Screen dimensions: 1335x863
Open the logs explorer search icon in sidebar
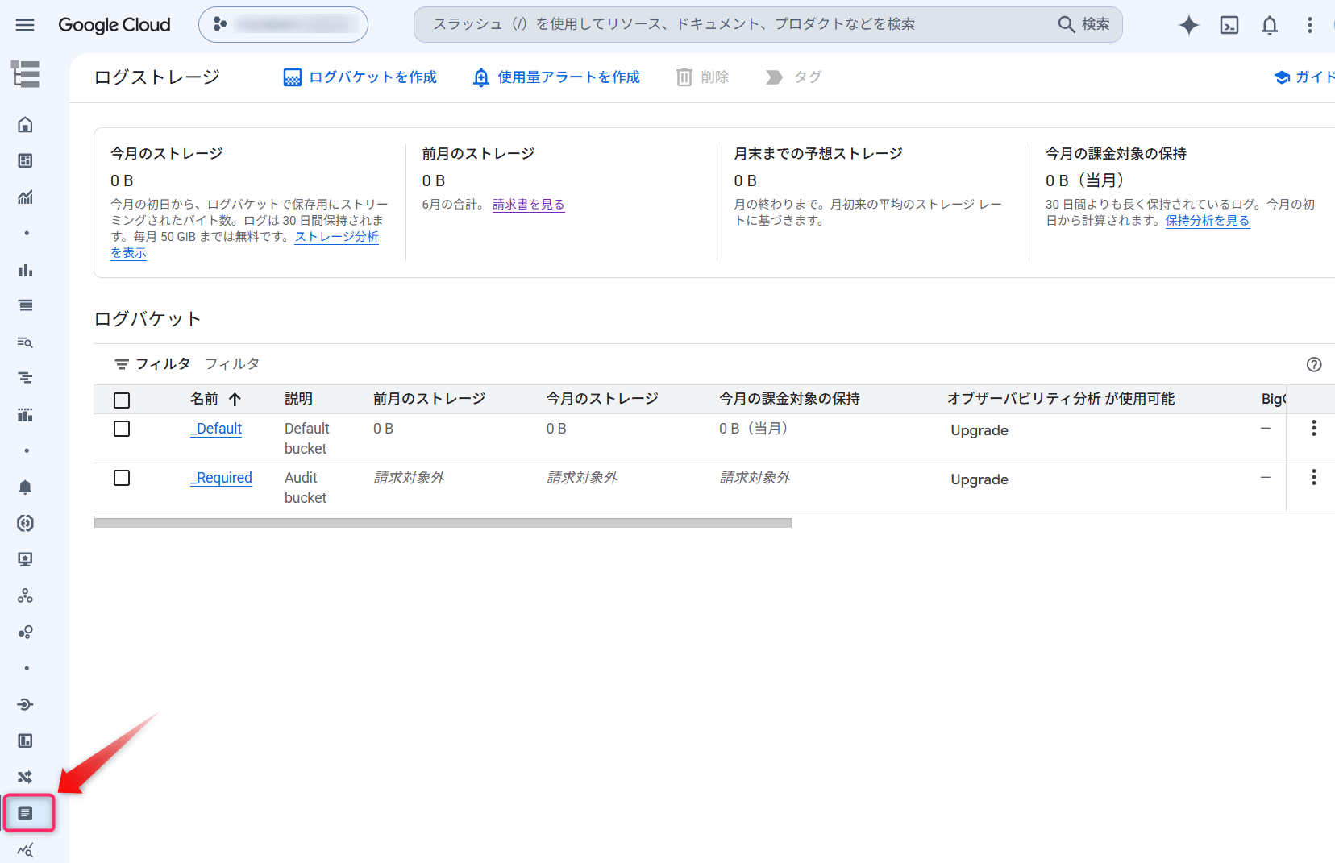26,342
